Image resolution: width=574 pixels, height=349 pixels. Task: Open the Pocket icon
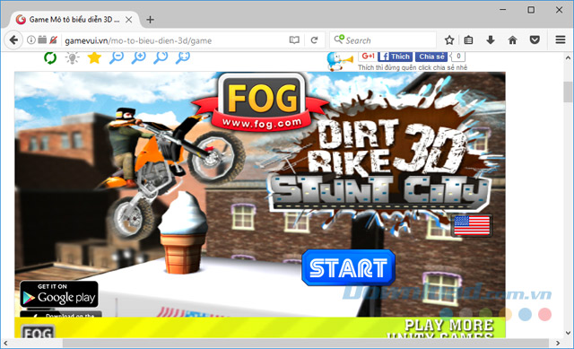(535, 39)
